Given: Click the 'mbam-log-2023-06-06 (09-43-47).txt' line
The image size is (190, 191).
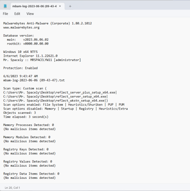Looking at the screenshot, I should [x=34, y=80].
